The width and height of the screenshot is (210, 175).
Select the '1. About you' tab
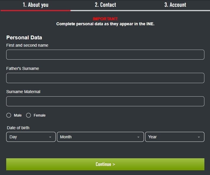coord(35,5)
